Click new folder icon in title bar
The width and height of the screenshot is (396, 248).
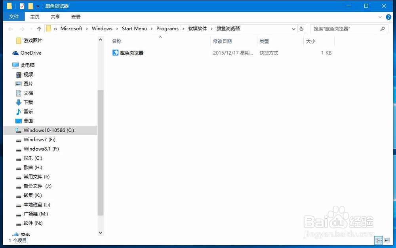point(30,6)
